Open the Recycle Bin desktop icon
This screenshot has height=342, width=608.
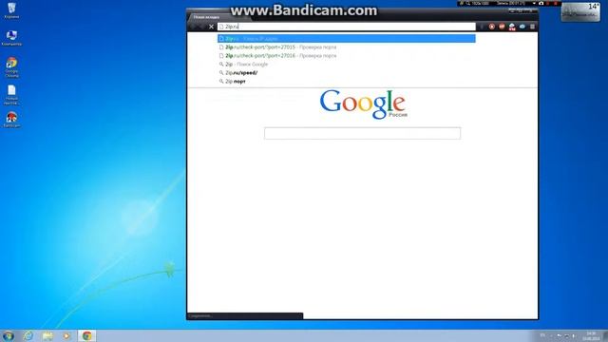pyautogui.click(x=11, y=10)
